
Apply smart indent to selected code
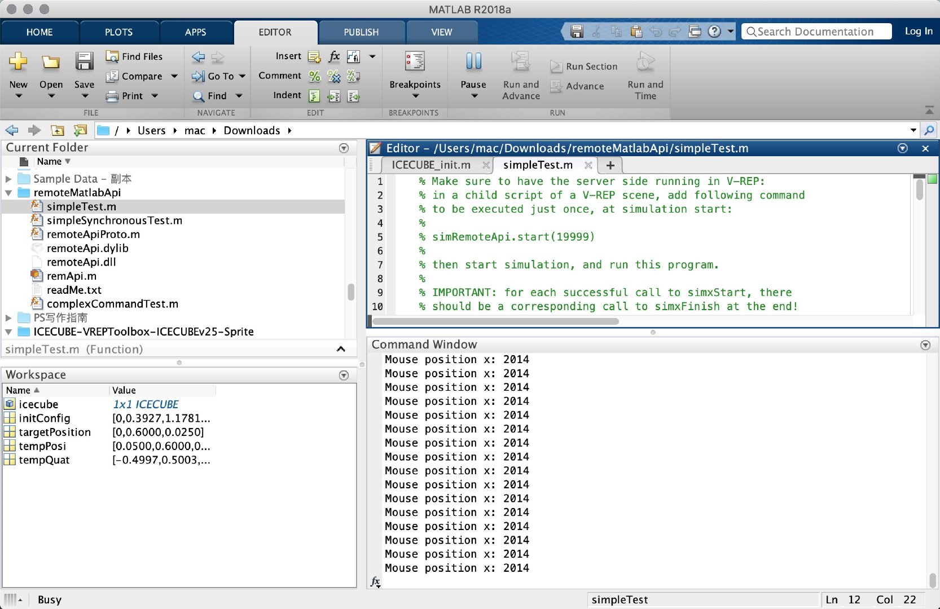pos(314,96)
